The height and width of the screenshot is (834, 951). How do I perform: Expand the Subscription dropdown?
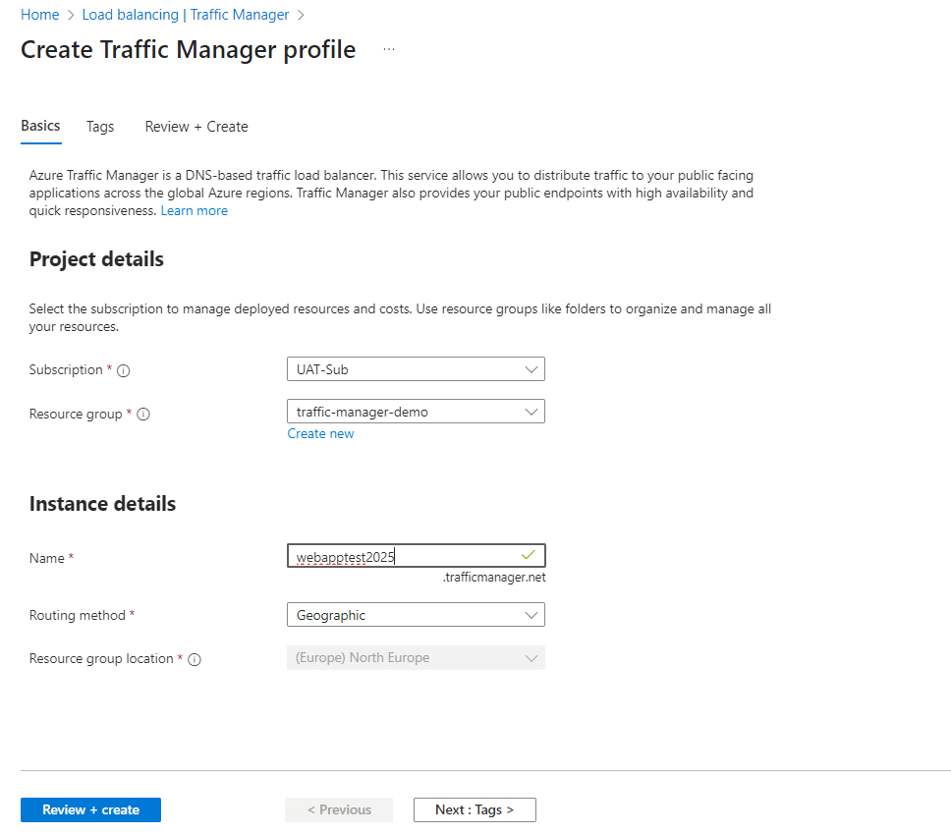(x=415, y=369)
